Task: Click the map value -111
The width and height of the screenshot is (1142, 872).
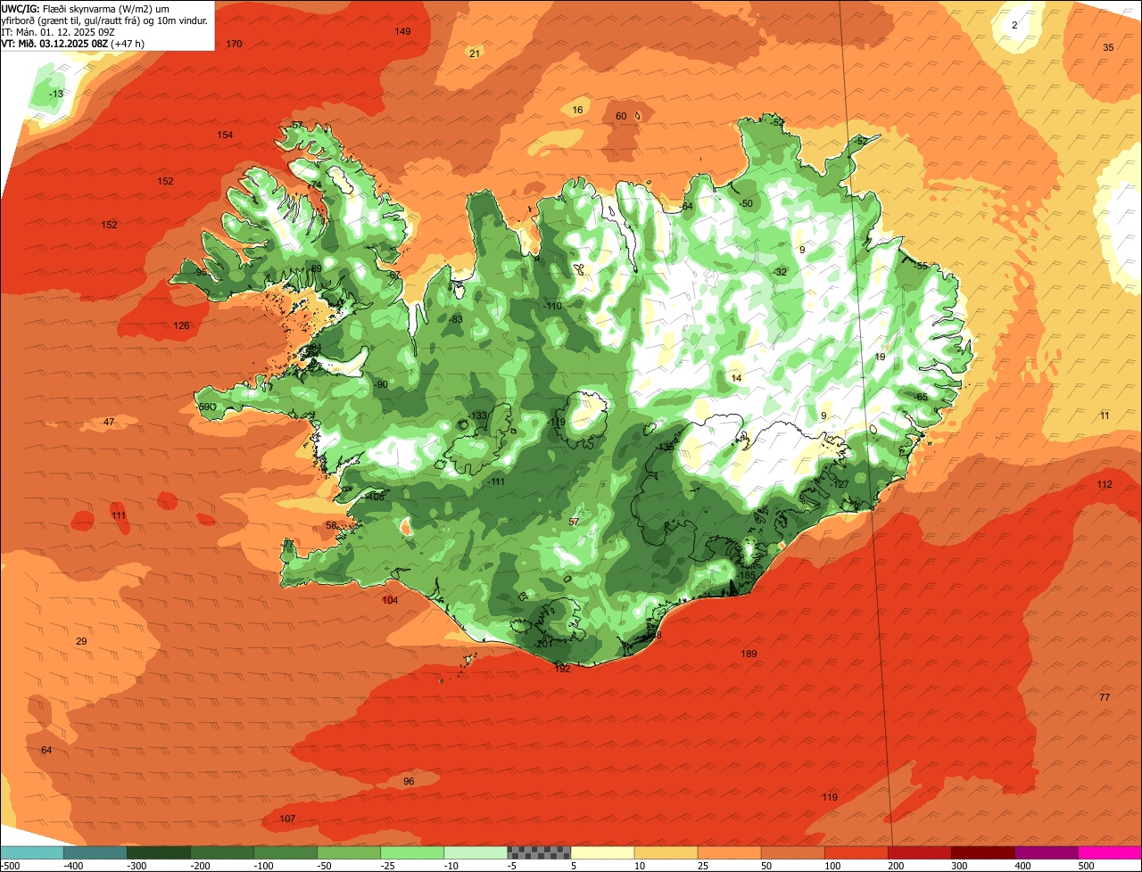Action: click(x=496, y=481)
